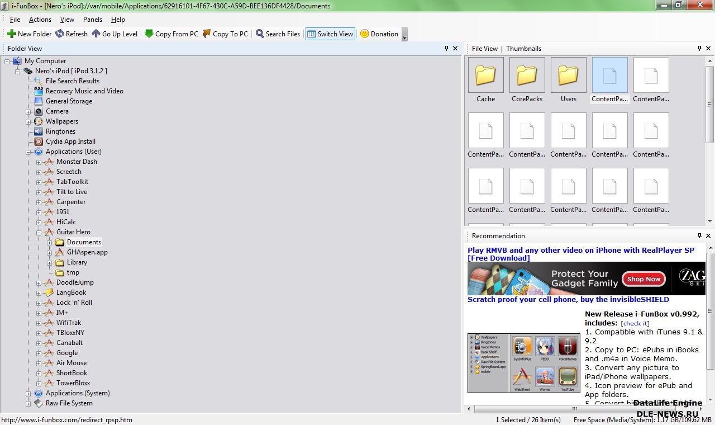Collapse Applications (User) node
715x425 pixels.
coord(28,152)
